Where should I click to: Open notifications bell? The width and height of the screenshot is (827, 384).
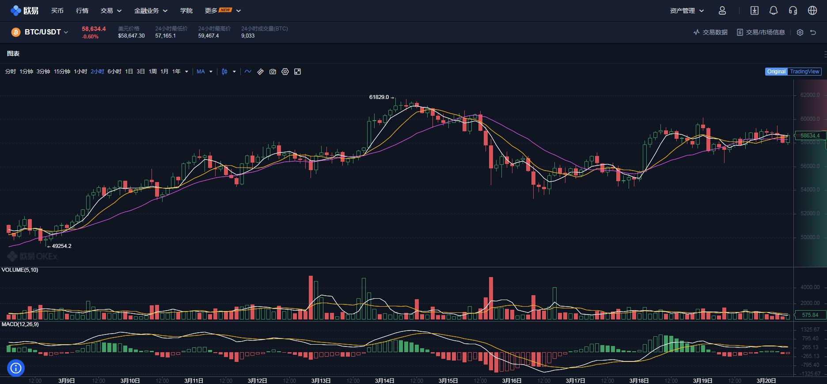tap(773, 11)
